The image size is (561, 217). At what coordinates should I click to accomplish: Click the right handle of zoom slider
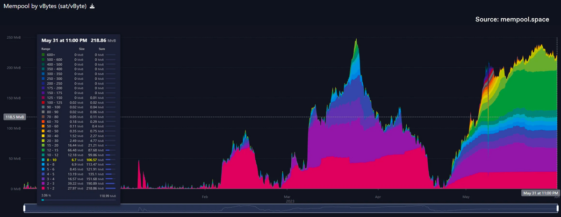tap(558, 209)
